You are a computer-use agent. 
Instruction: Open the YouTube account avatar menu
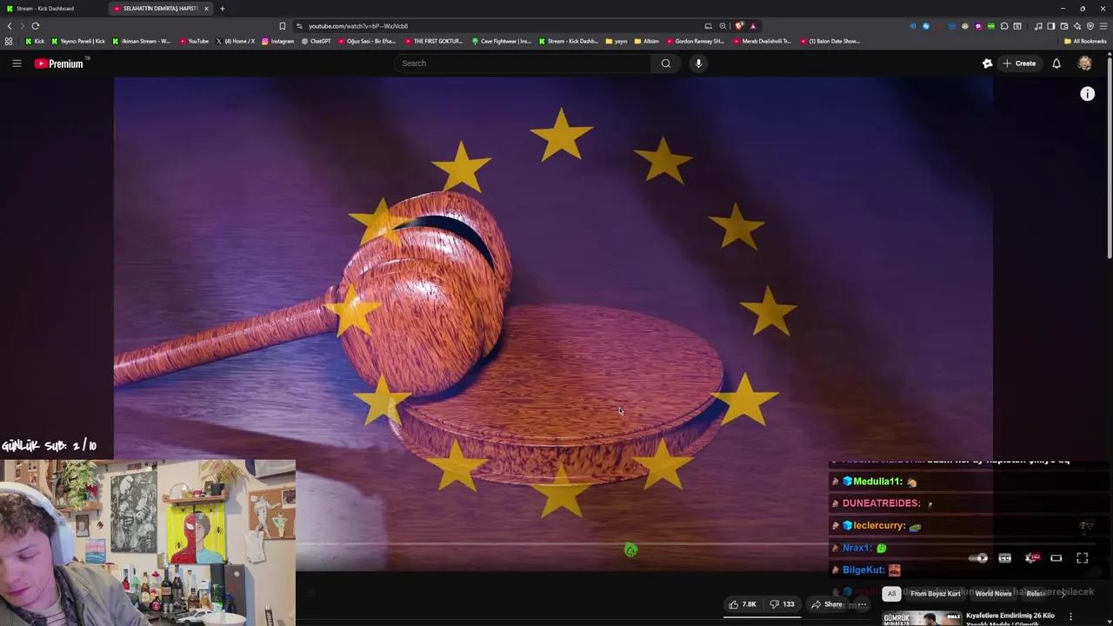click(x=1084, y=63)
